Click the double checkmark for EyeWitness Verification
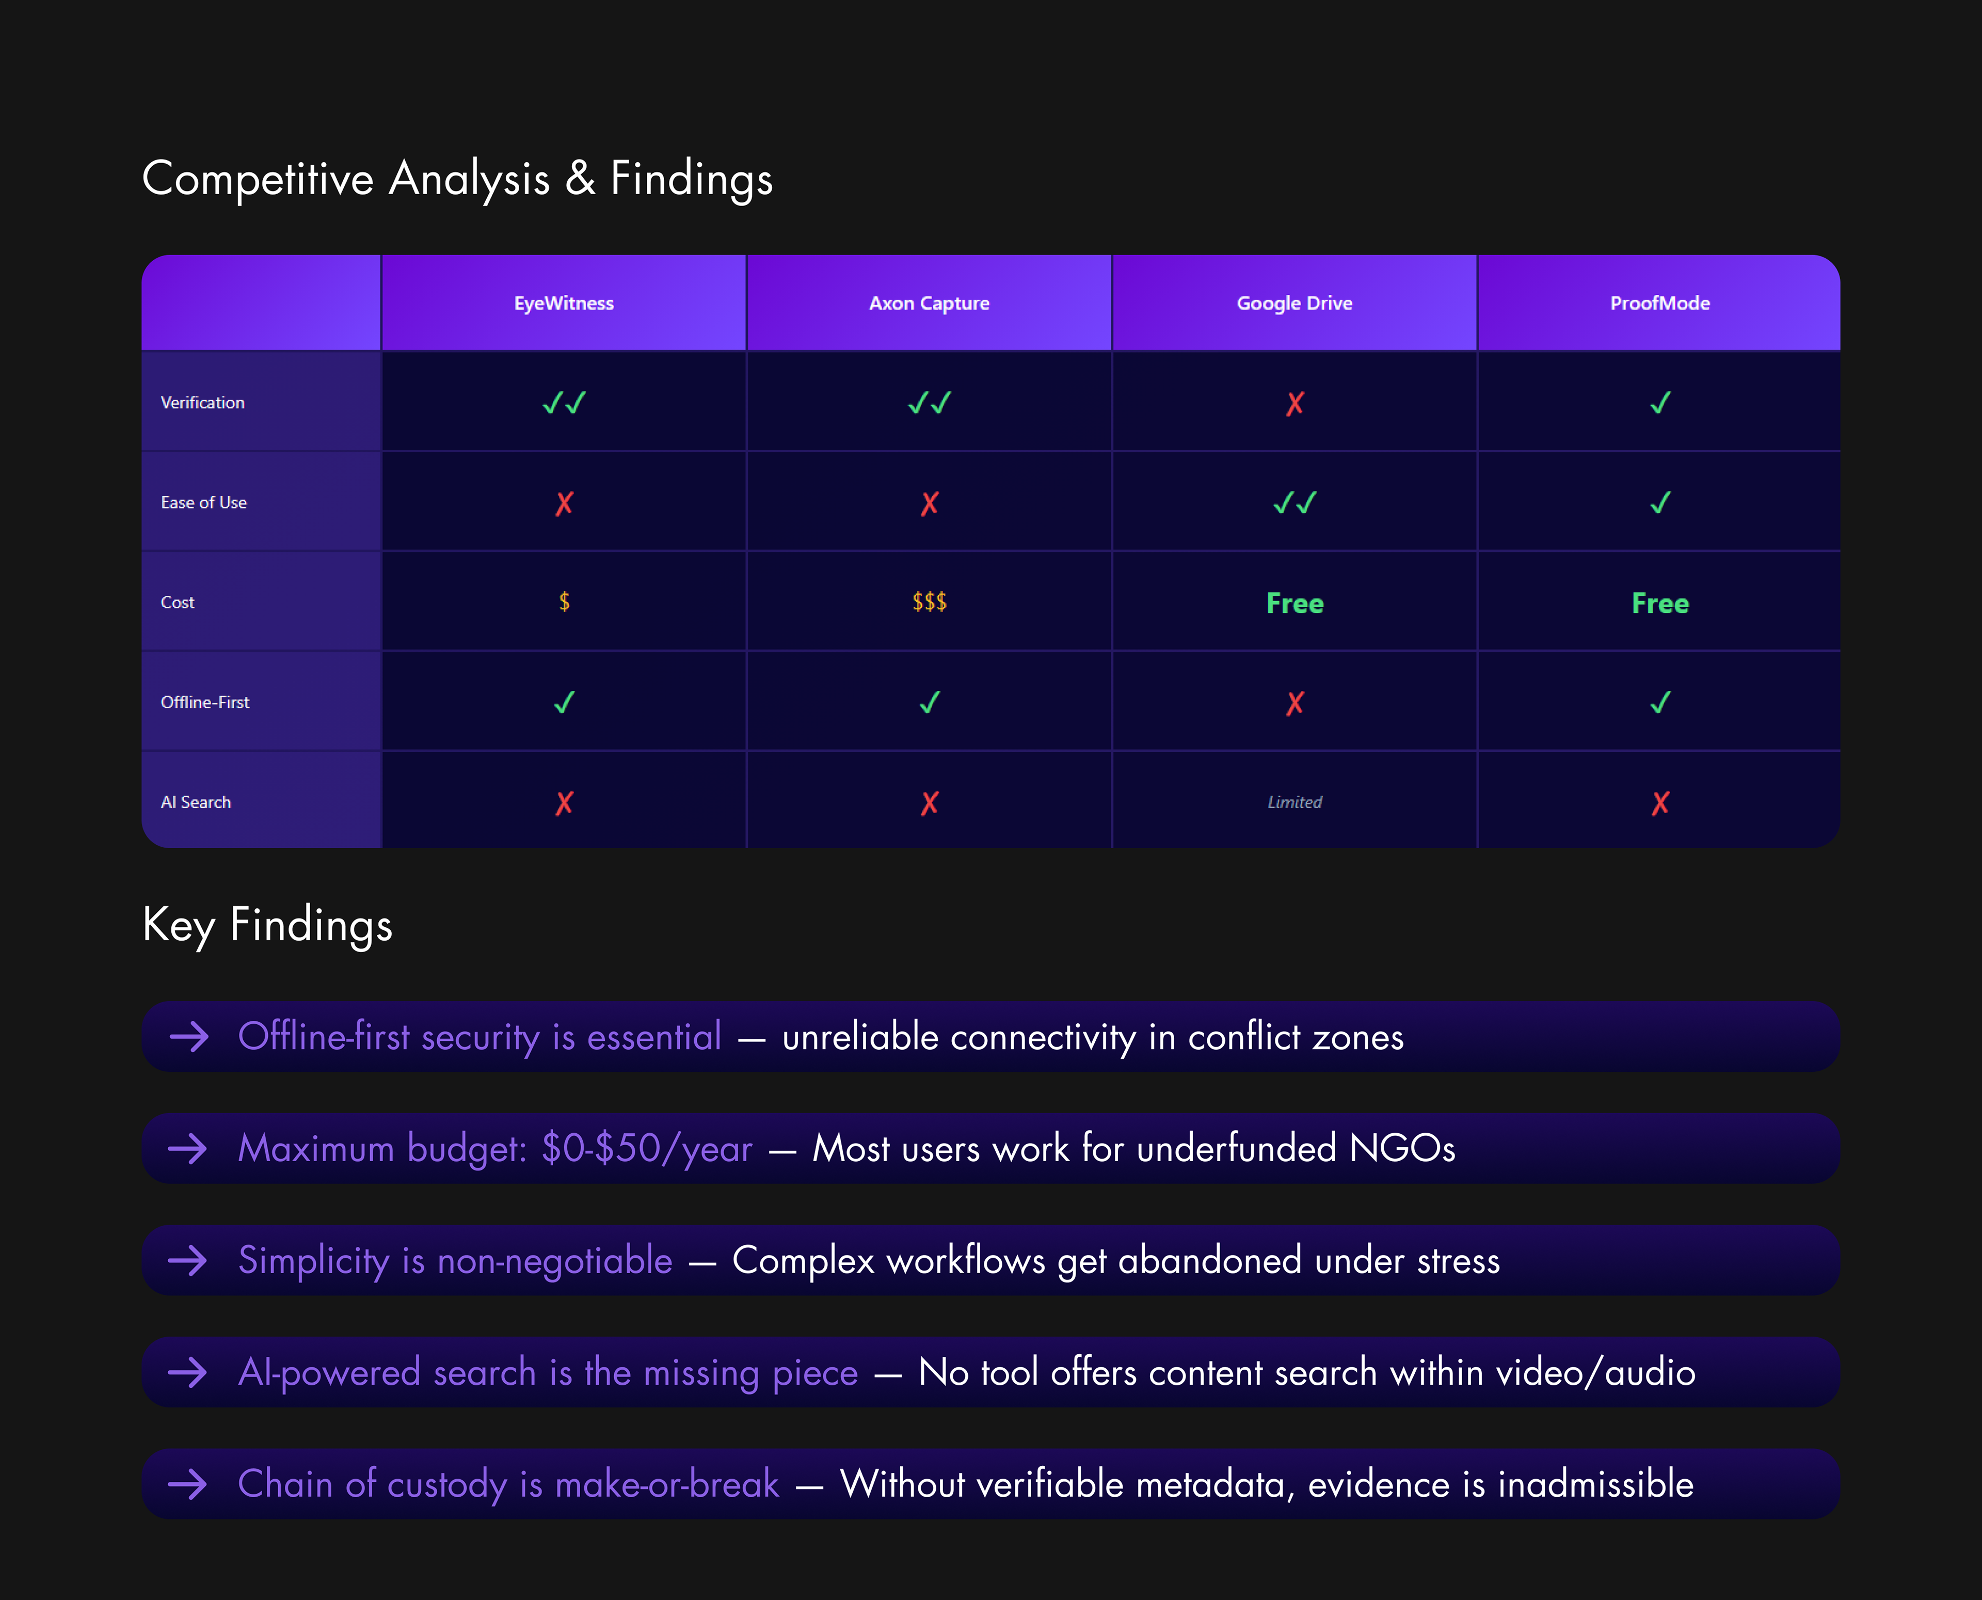Screen dimensions: 1982x1600 tap(564, 403)
